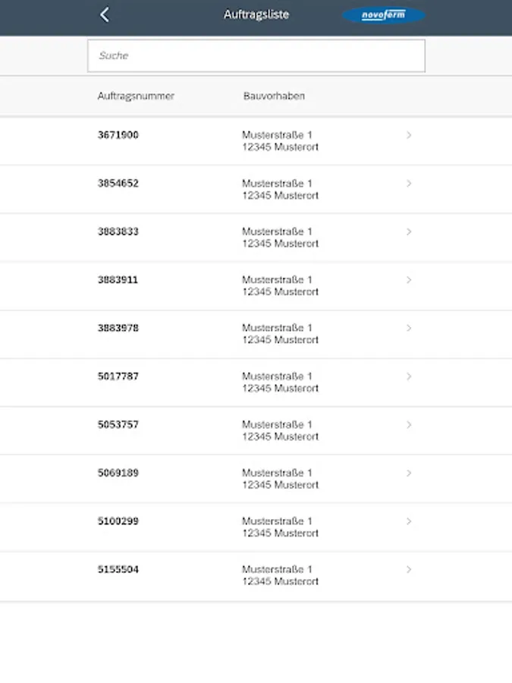Image resolution: width=512 pixels, height=683 pixels.
Task: Click the Auftragsliste page title
Action: pyautogui.click(x=256, y=14)
